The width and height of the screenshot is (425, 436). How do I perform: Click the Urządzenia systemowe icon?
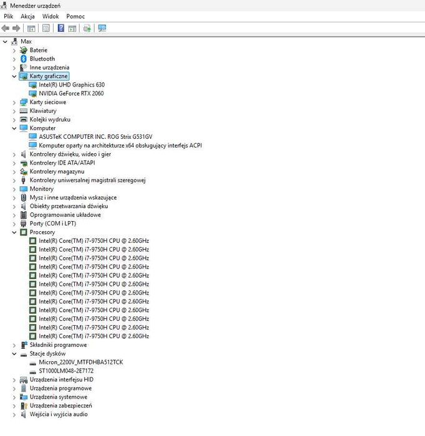pos(24,397)
